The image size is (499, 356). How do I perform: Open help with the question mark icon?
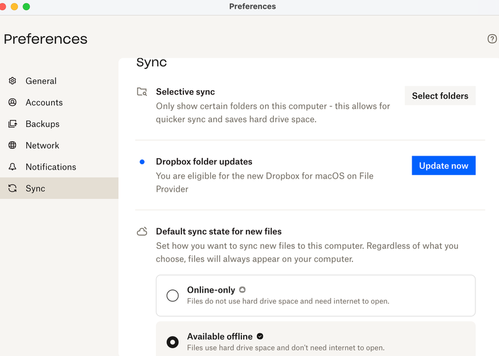point(492,39)
